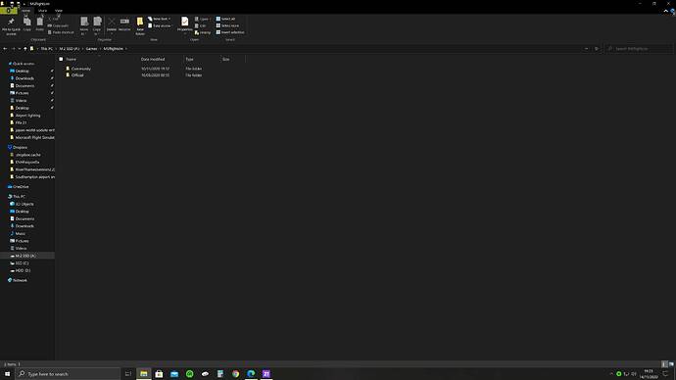676x380 pixels.
Task: Sort by Date modified column header
Action: point(153,59)
